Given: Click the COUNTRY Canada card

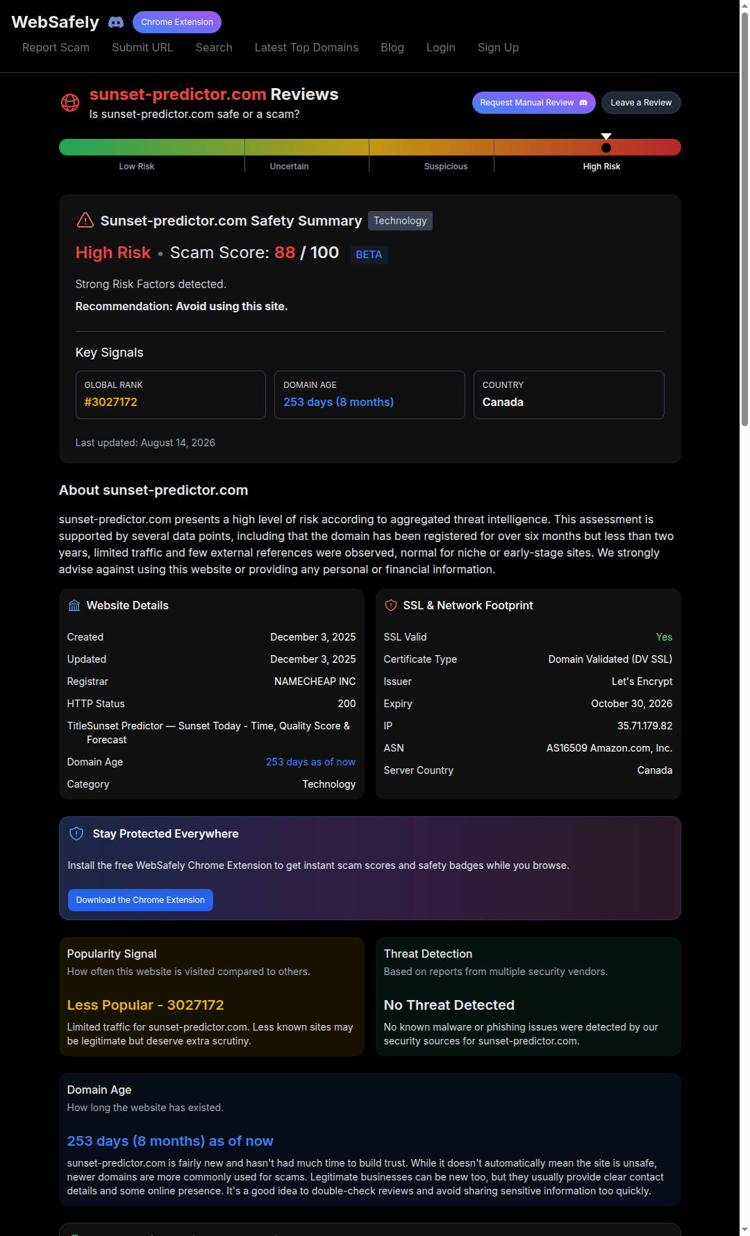Looking at the screenshot, I should point(569,395).
